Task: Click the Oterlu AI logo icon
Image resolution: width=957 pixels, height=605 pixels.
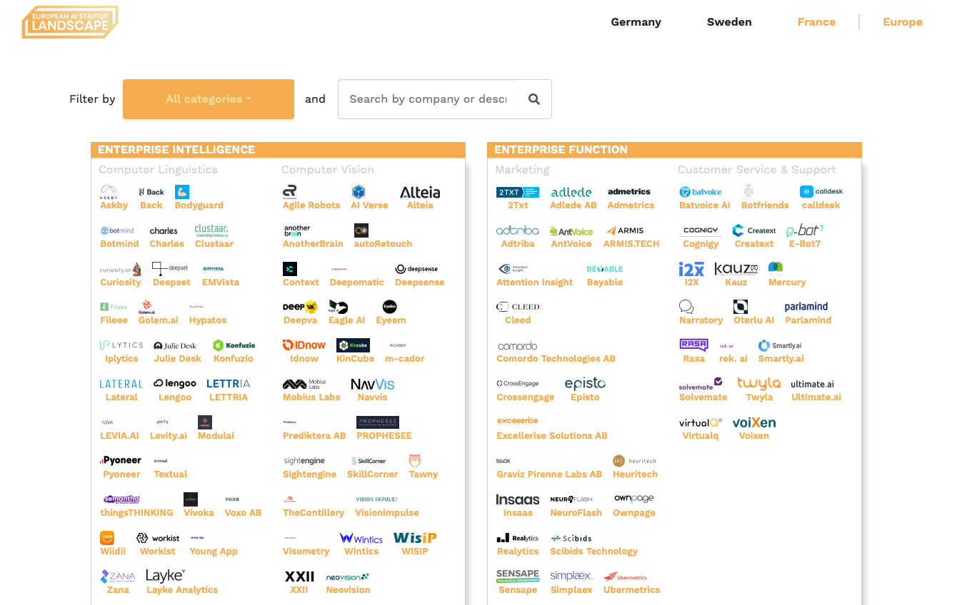Action: pyautogui.click(x=741, y=307)
